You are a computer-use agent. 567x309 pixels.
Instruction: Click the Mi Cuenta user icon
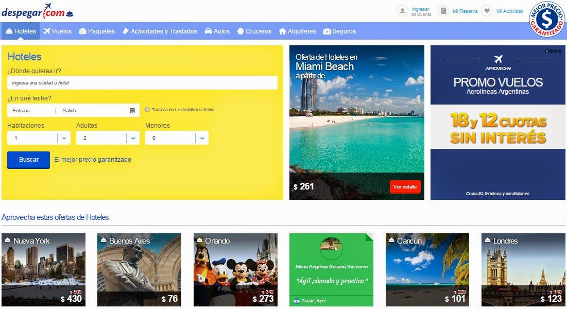(x=402, y=10)
